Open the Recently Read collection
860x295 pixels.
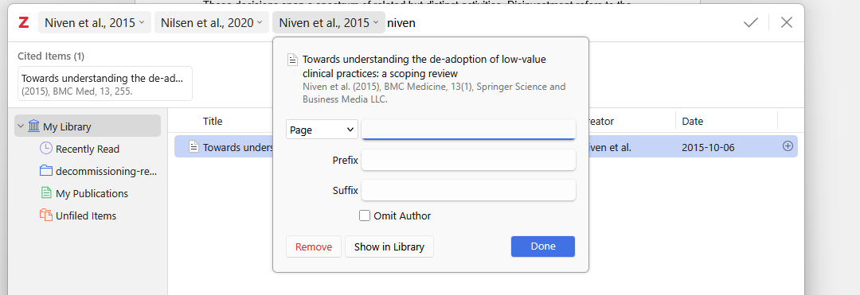(88, 149)
